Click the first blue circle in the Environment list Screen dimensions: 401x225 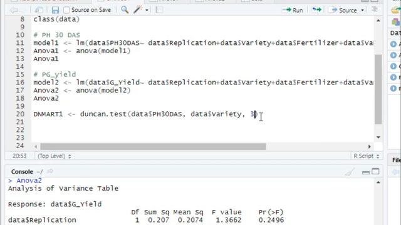[x=393, y=44]
